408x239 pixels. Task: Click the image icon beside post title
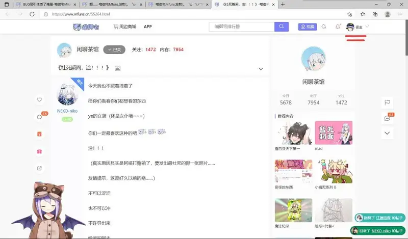[118, 68]
